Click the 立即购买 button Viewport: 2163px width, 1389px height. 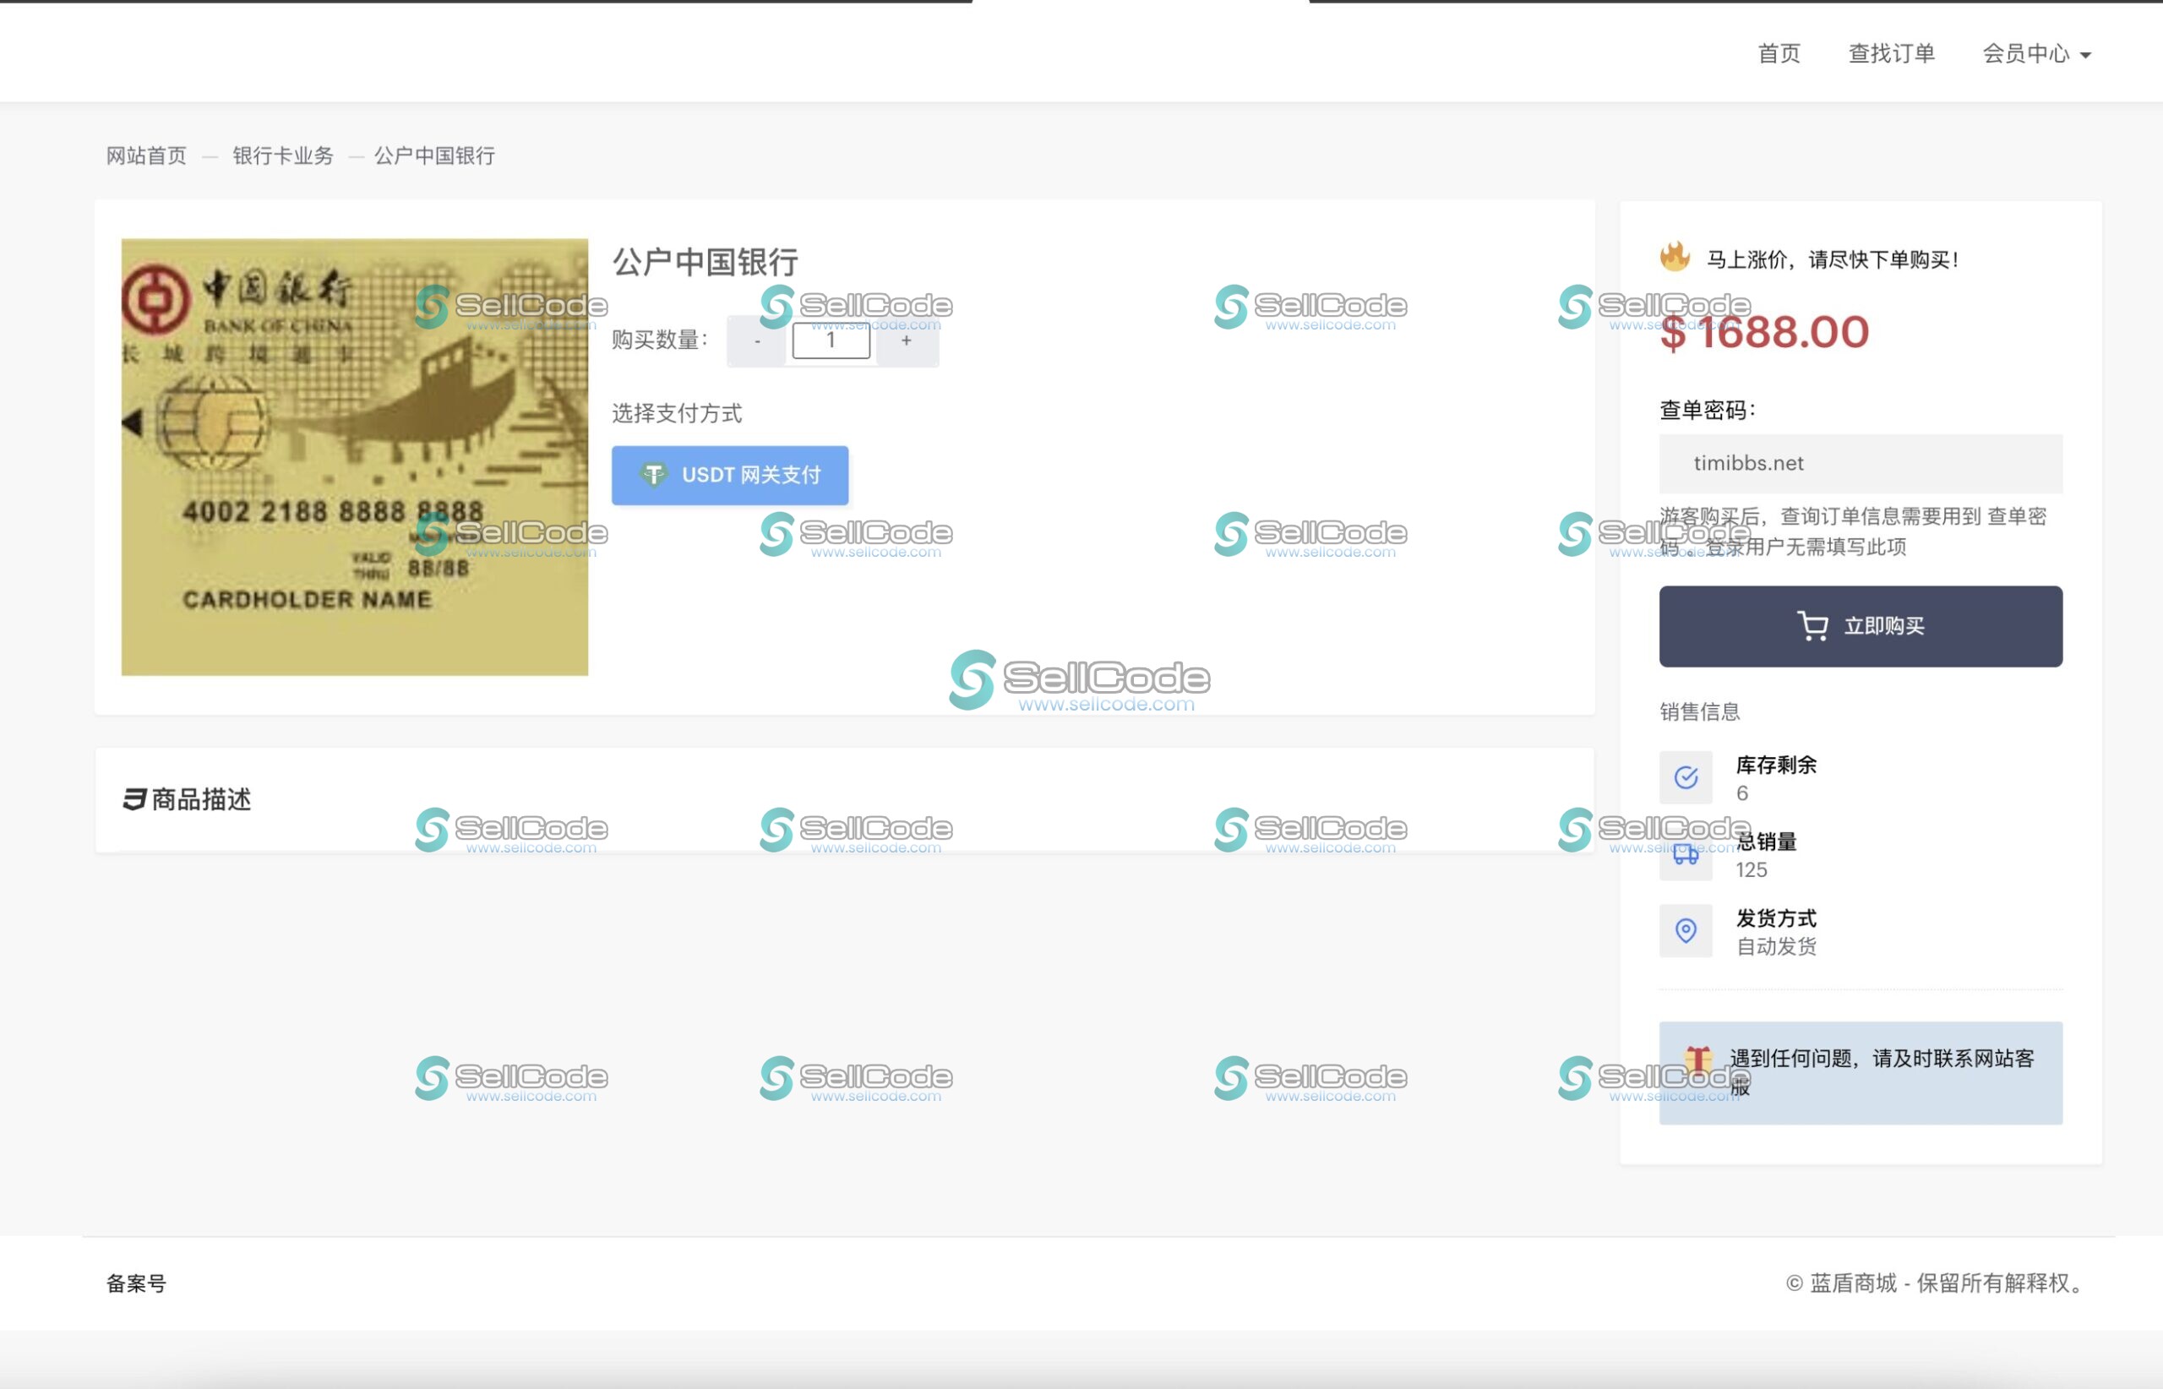tap(1860, 627)
